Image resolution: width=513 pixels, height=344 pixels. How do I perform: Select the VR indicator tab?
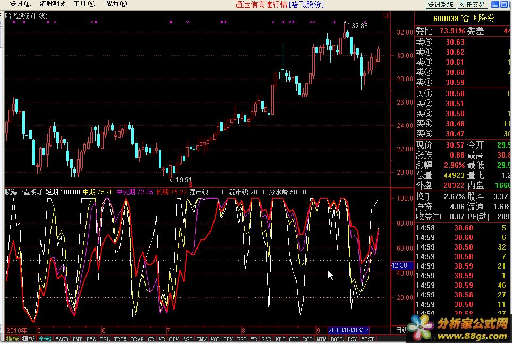(x=162, y=339)
